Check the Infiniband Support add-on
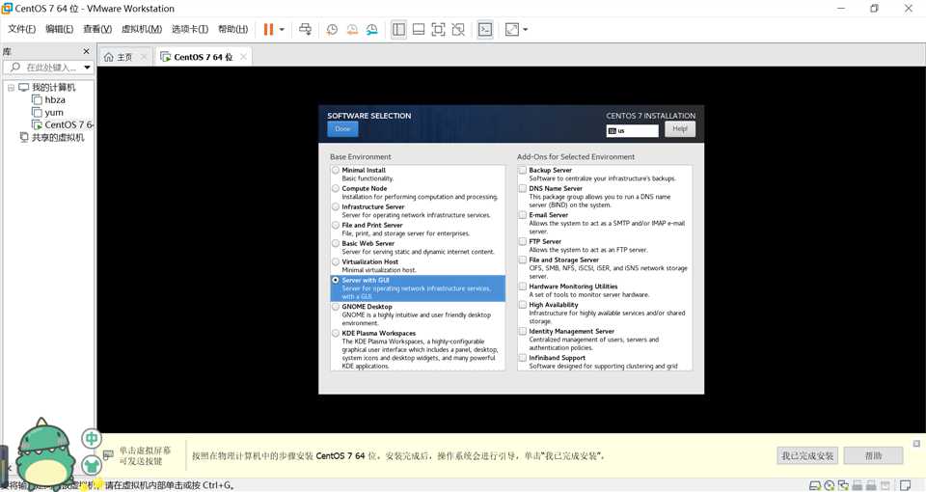The width and height of the screenshot is (926, 492). pyautogui.click(x=523, y=358)
